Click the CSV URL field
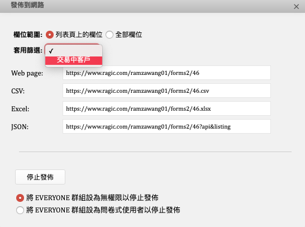The height and width of the screenshot is (227, 305). coord(166,91)
